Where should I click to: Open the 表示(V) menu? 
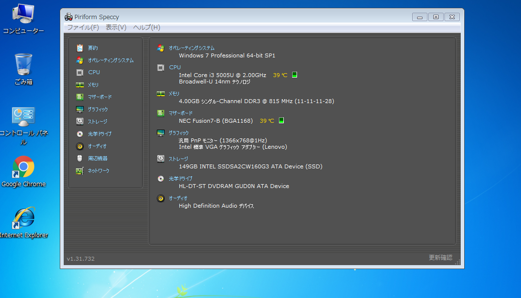(116, 27)
